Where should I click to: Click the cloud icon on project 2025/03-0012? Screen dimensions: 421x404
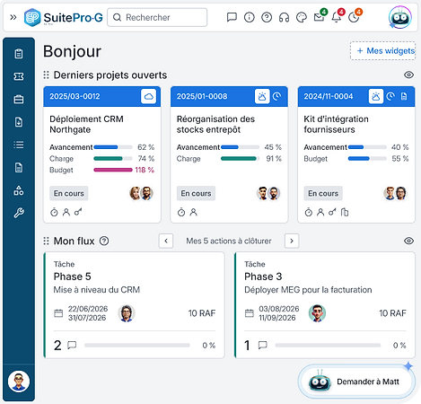[148, 96]
